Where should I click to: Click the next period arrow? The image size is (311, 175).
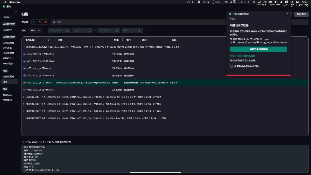[x=145, y=31]
